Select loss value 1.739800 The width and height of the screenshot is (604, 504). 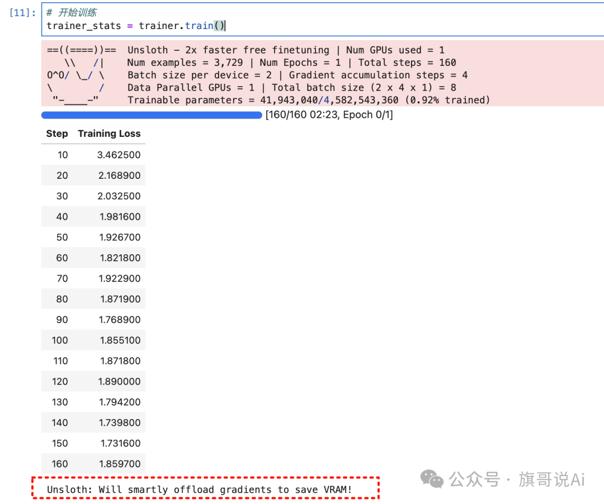[x=120, y=422]
